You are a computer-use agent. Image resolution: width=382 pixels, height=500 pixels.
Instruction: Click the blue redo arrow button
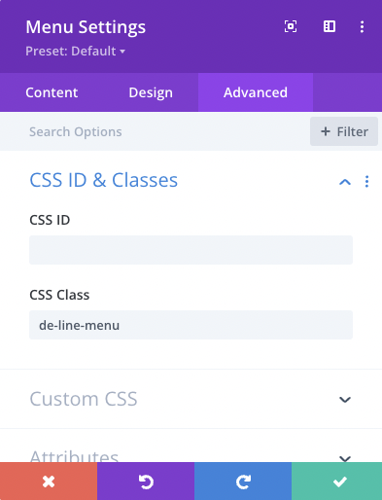point(243,482)
